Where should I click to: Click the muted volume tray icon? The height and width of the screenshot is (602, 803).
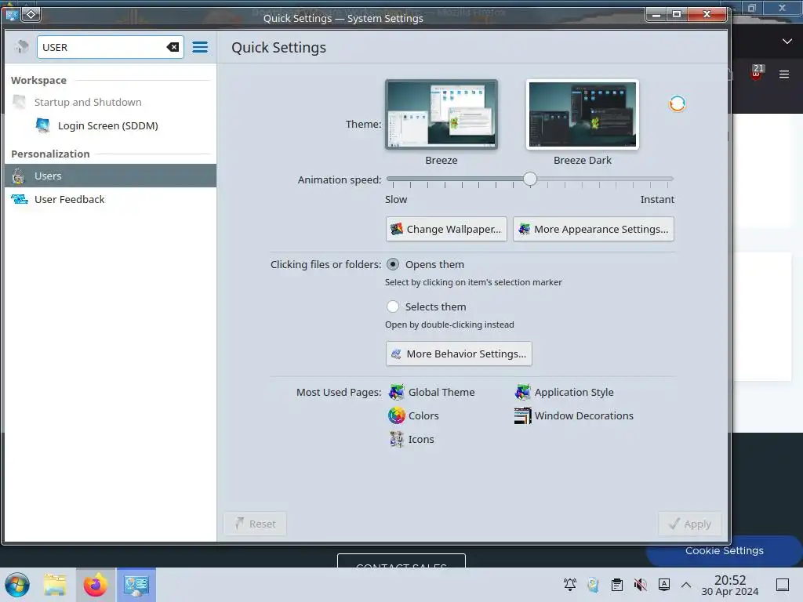click(640, 585)
